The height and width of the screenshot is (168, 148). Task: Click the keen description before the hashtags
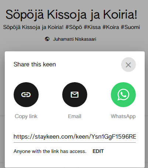click(33, 27)
